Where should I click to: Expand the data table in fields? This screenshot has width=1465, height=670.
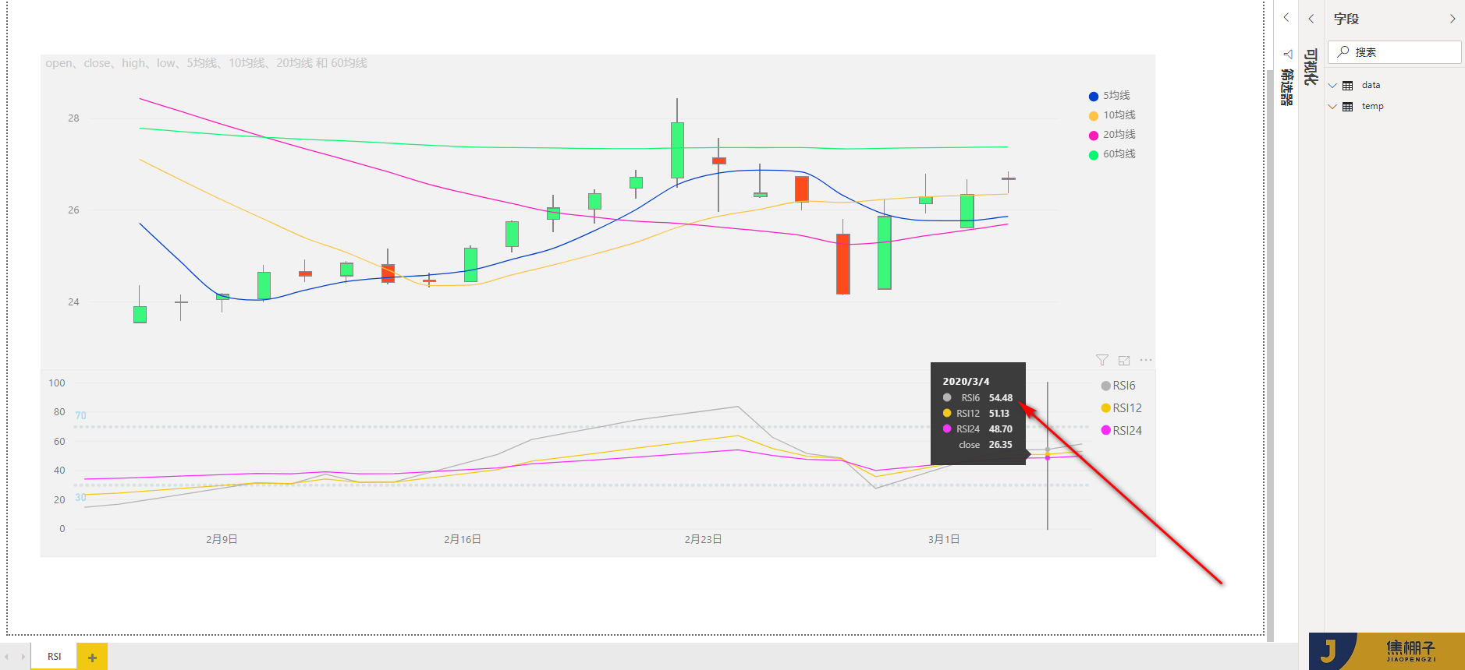[x=1332, y=85]
